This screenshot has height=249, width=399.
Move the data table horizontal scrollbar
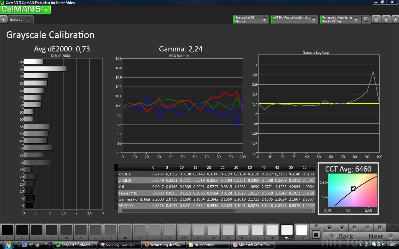click(178, 211)
